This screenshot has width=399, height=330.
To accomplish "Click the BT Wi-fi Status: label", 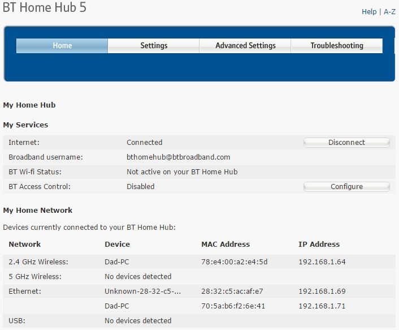I will 35,172.
